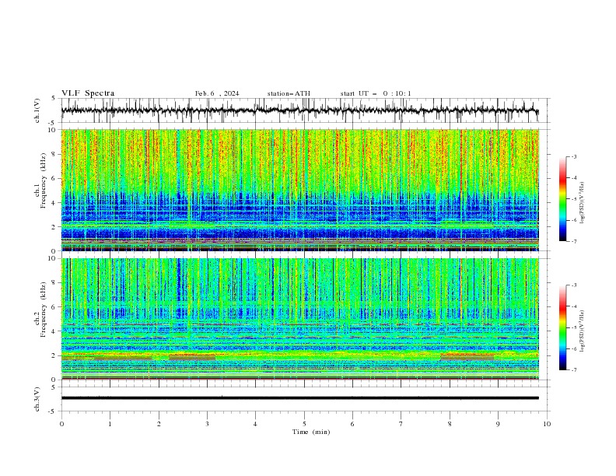This screenshot has width=616, height=476.
Task: Click the "1" tick on the time axis
Action: click(110, 424)
